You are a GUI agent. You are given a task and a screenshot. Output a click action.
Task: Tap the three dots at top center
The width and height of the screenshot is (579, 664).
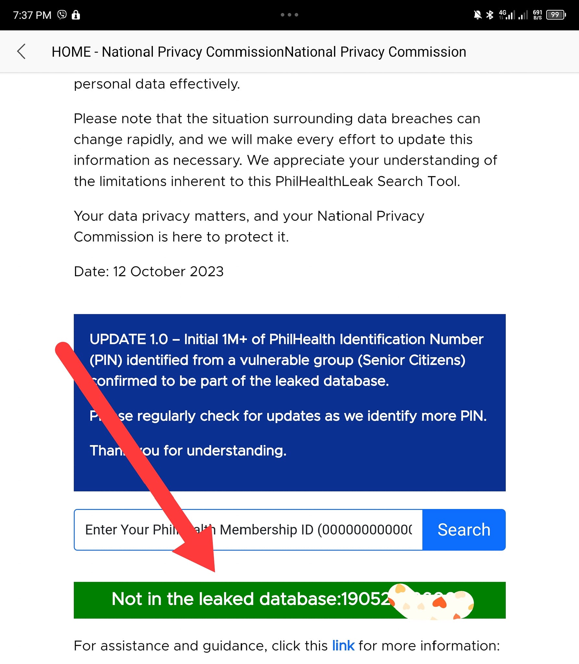coord(289,15)
